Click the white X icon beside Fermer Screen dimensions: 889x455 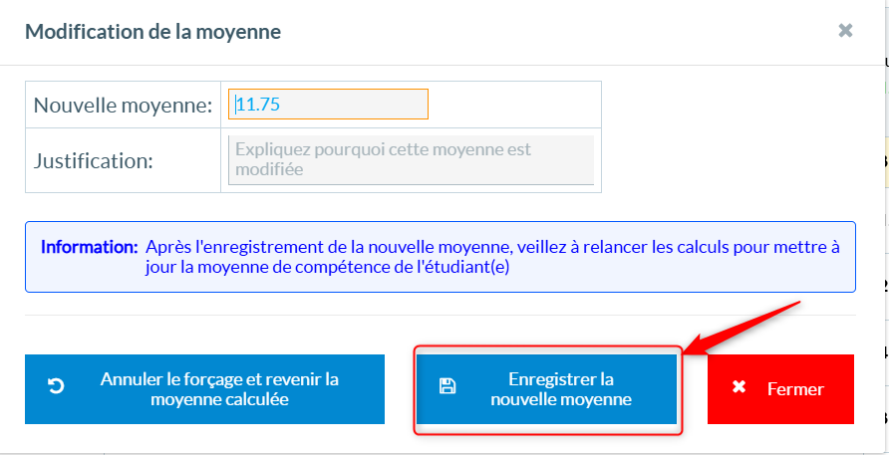739,386
